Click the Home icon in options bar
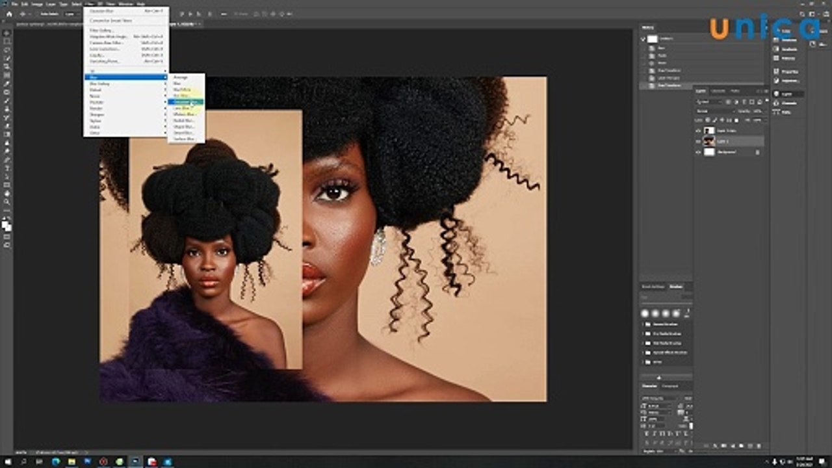This screenshot has width=832, height=468. [9, 14]
